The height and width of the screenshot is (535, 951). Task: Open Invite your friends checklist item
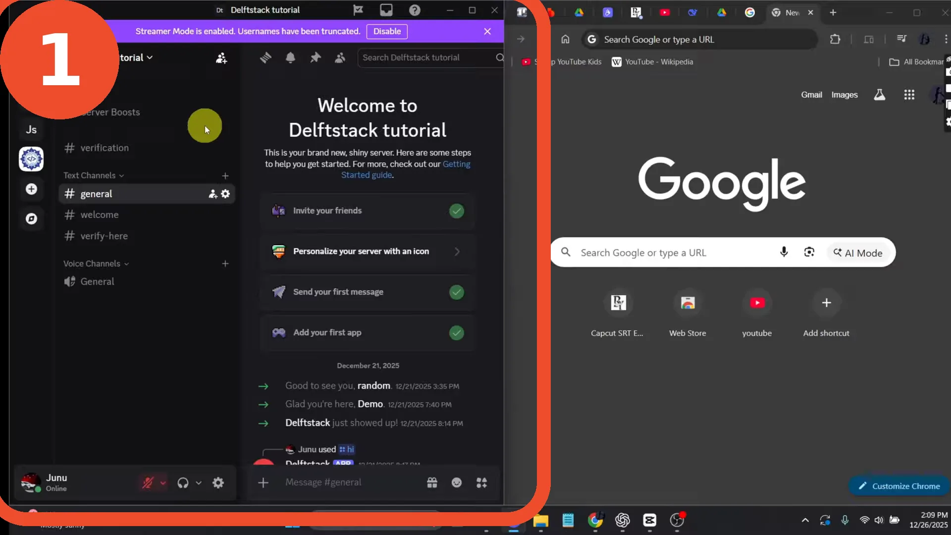pos(367,211)
